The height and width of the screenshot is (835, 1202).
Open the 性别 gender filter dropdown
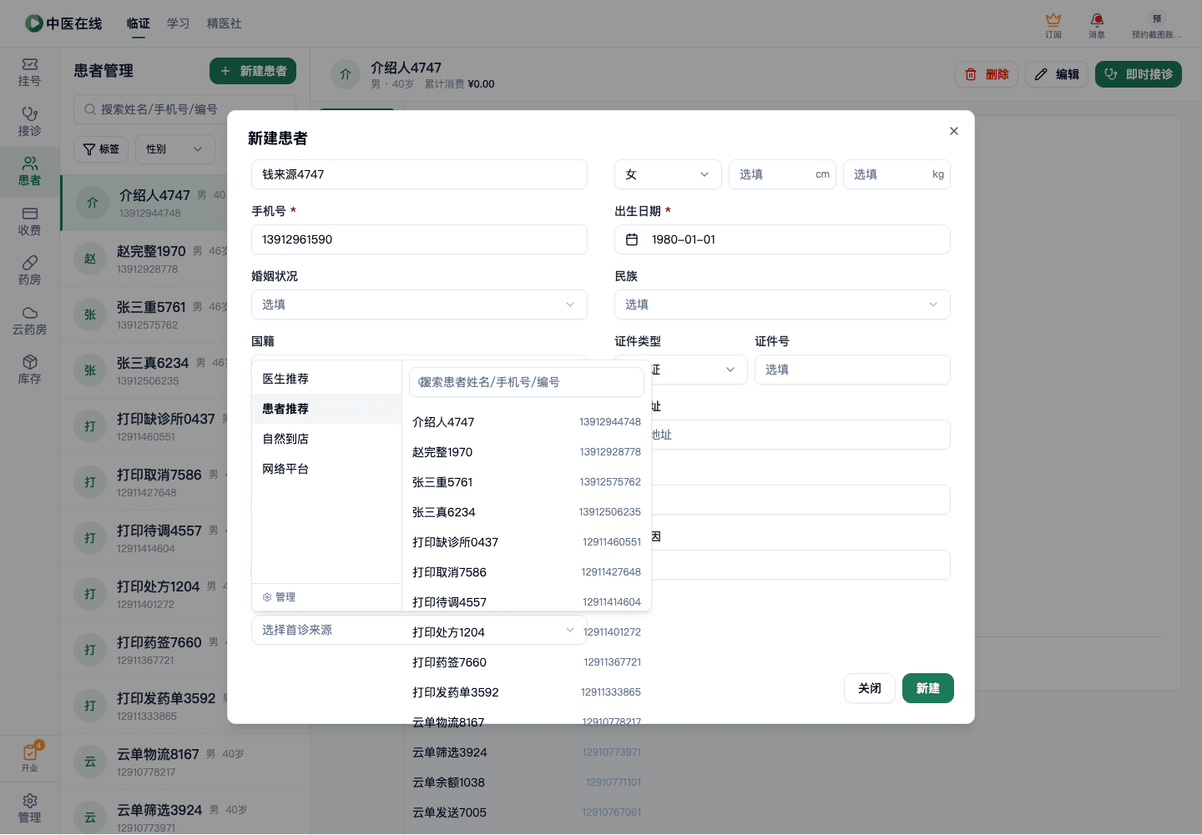[x=174, y=149]
